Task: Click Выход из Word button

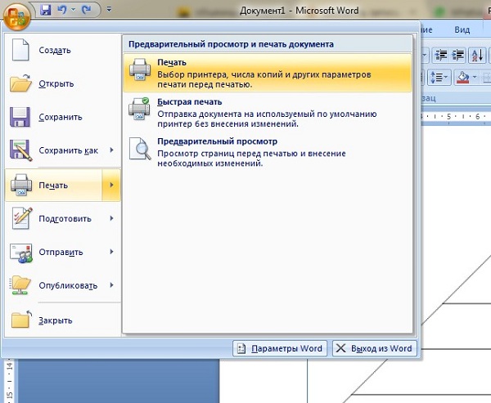Action: coord(375,348)
